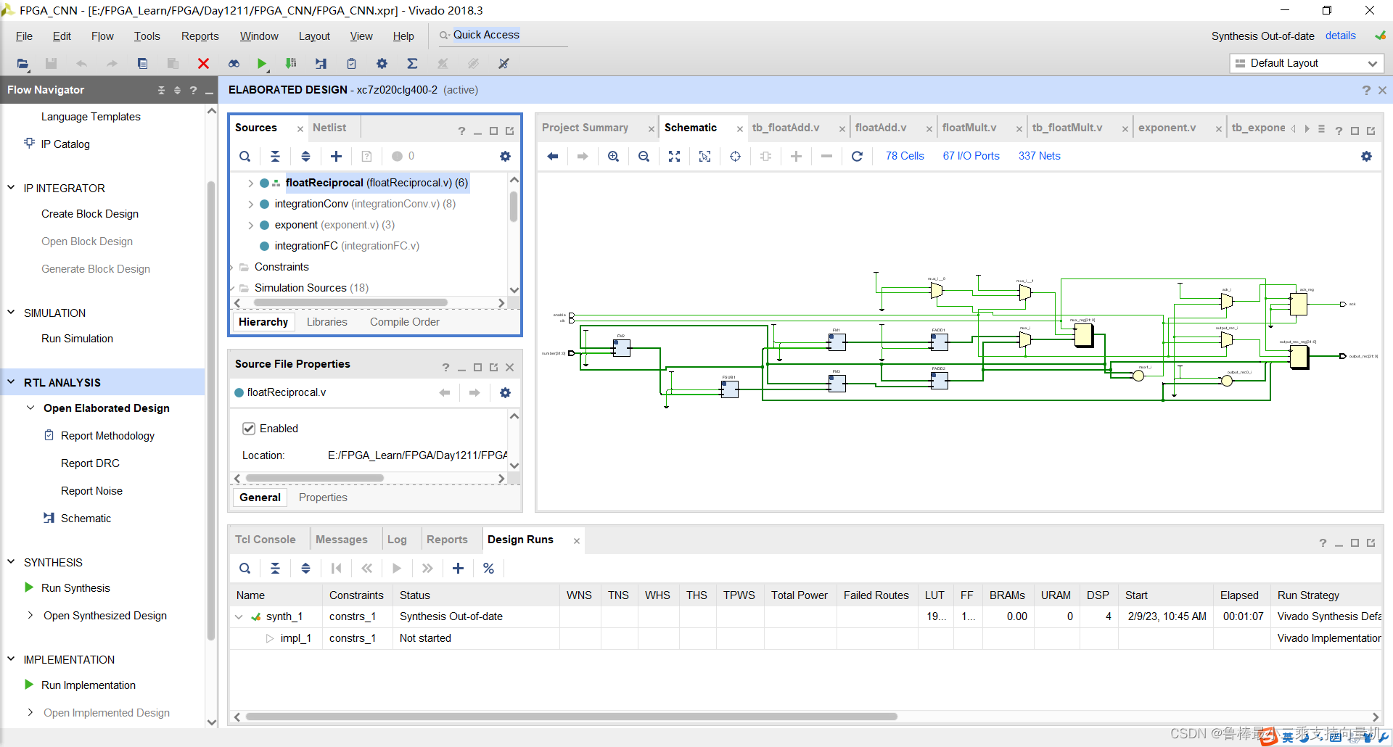Switch to Properties tab in Source File Properties

point(323,498)
